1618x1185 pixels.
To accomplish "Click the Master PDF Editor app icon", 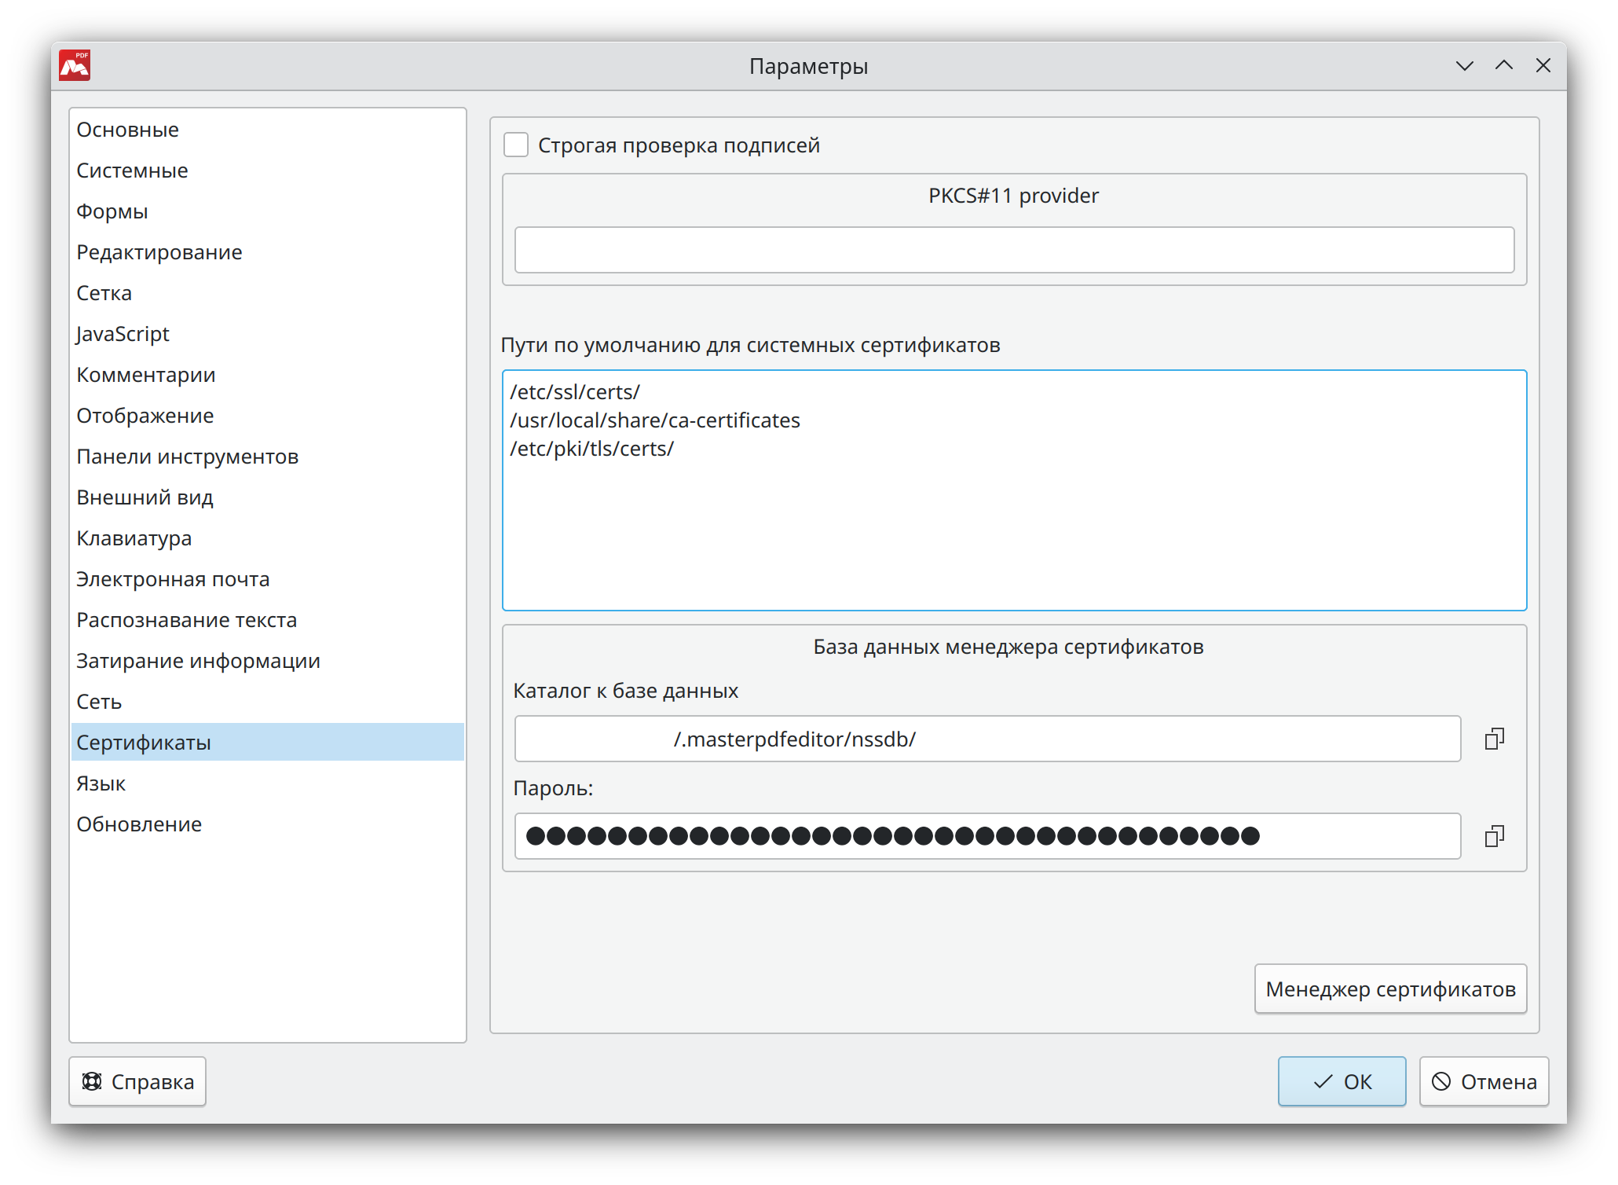I will coord(75,66).
